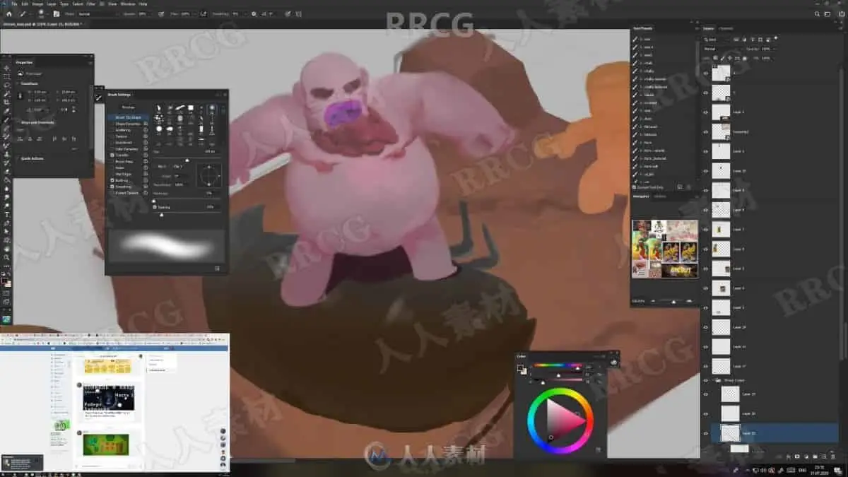Collapse the Transform section in Properties

click(x=18, y=83)
